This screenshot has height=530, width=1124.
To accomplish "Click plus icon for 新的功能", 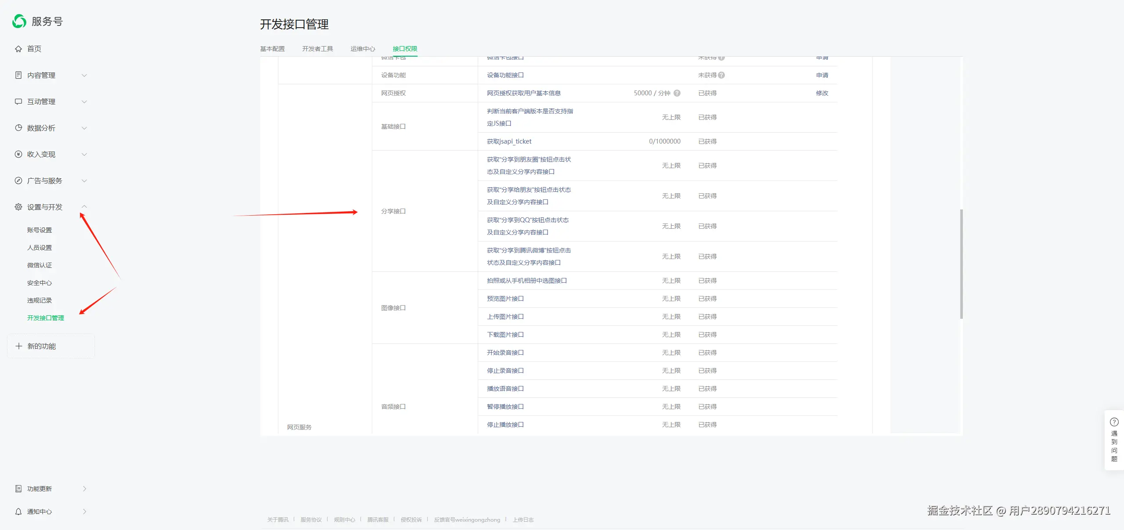I will (18, 346).
